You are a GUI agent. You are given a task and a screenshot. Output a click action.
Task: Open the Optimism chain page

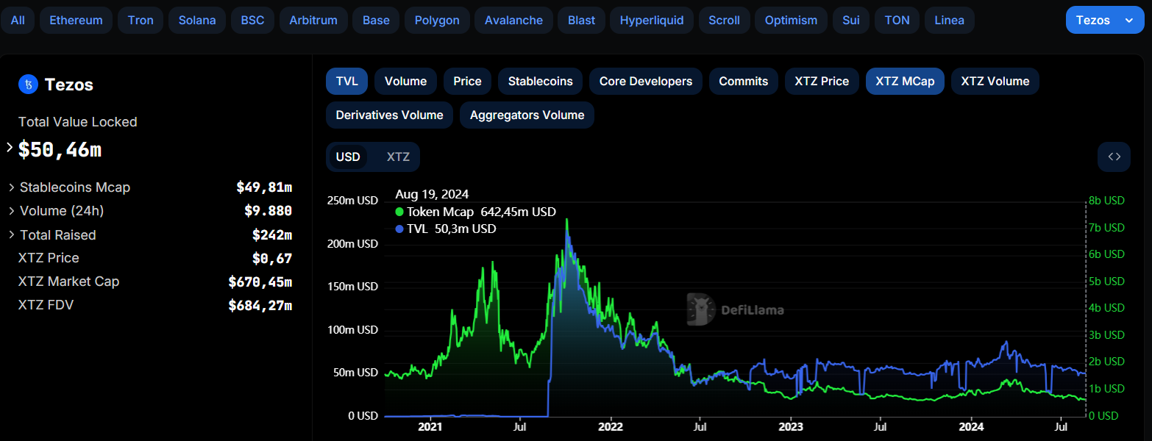pyautogui.click(x=791, y=20)
